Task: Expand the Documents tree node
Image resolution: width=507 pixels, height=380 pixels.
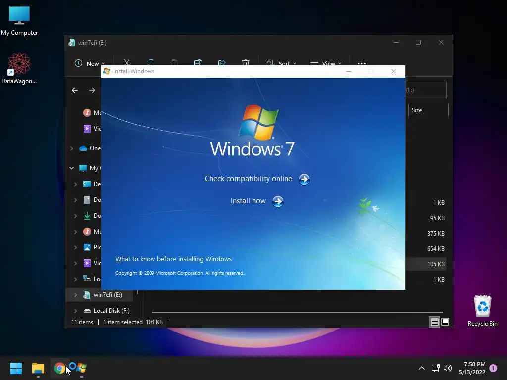Action: (76, 200)
